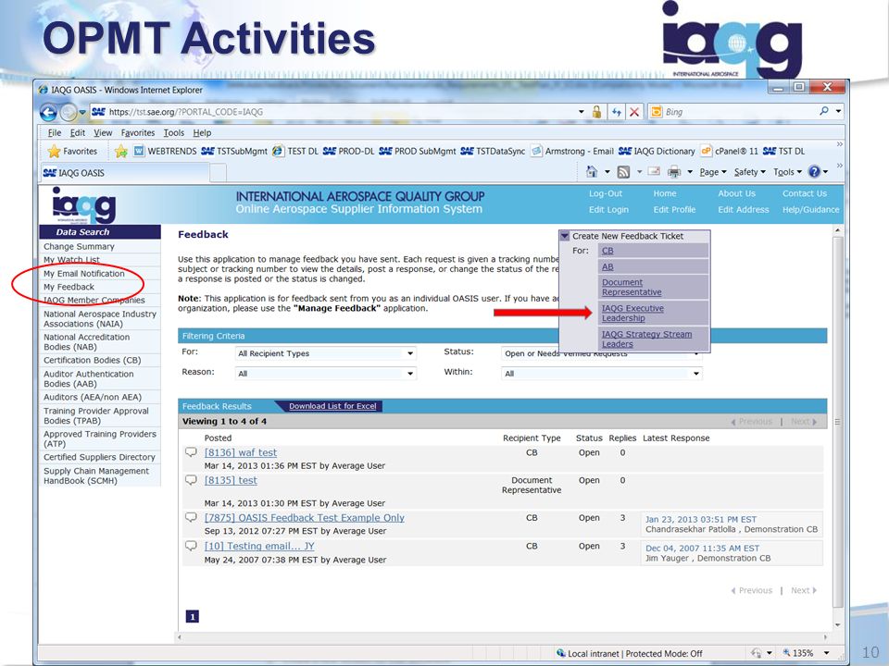
Task: Expand the address bar URL history arrow
Action: 582,112
